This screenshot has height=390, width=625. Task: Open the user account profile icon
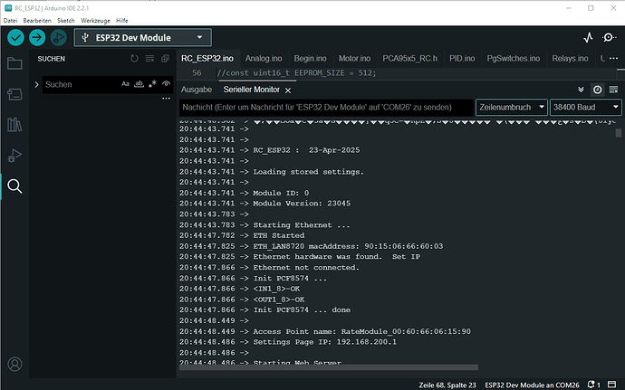coord(14,364)
